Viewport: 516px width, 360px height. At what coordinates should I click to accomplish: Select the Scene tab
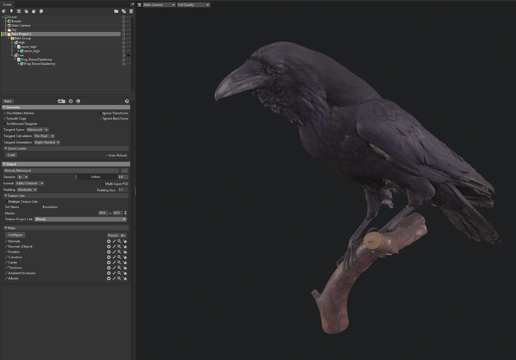tap(7, 5)
